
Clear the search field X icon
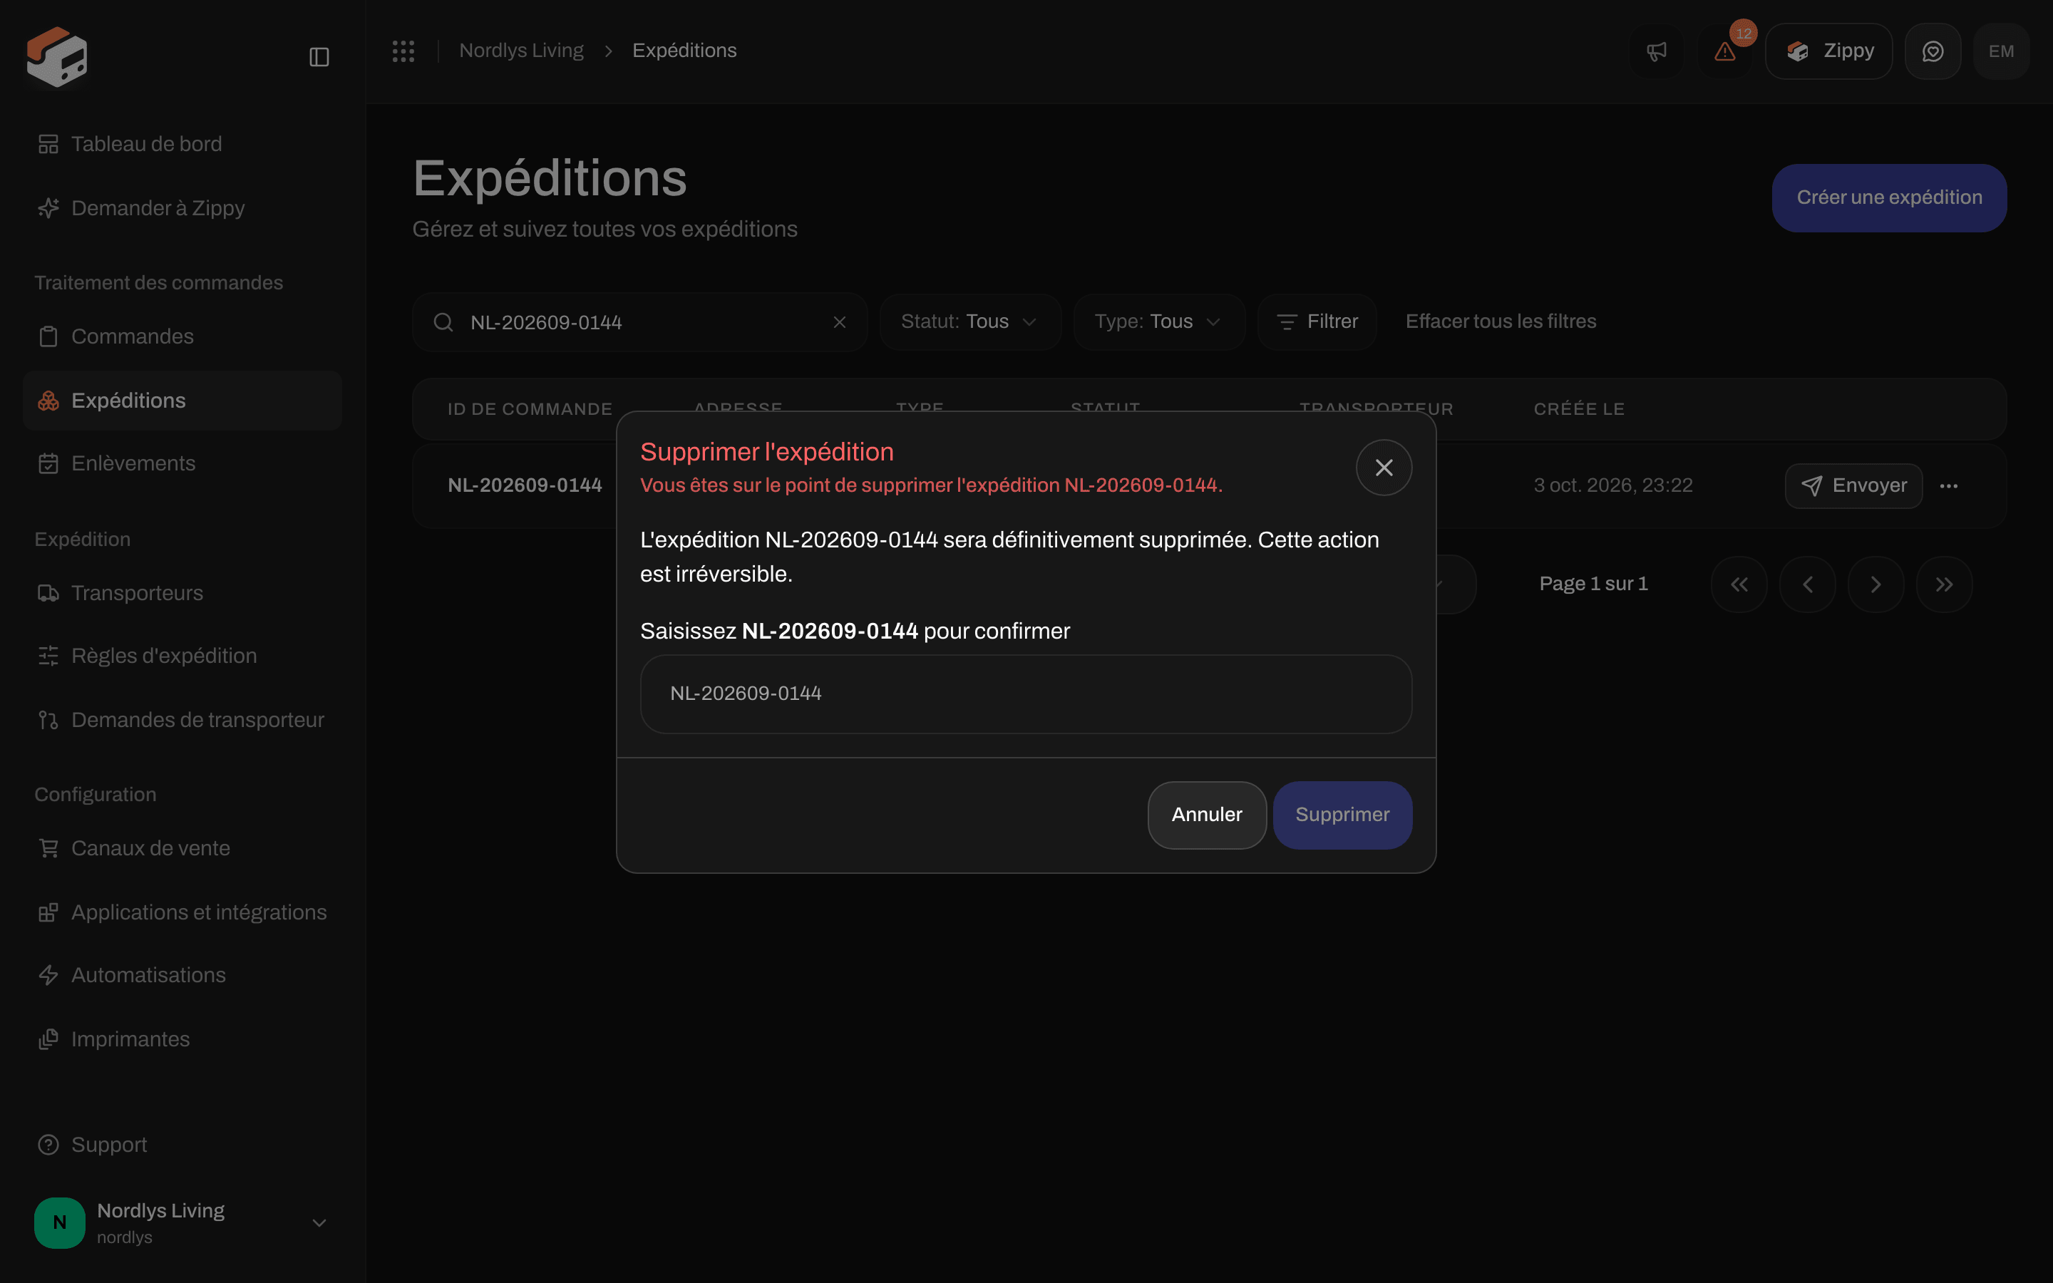click(x=839, y=322)
